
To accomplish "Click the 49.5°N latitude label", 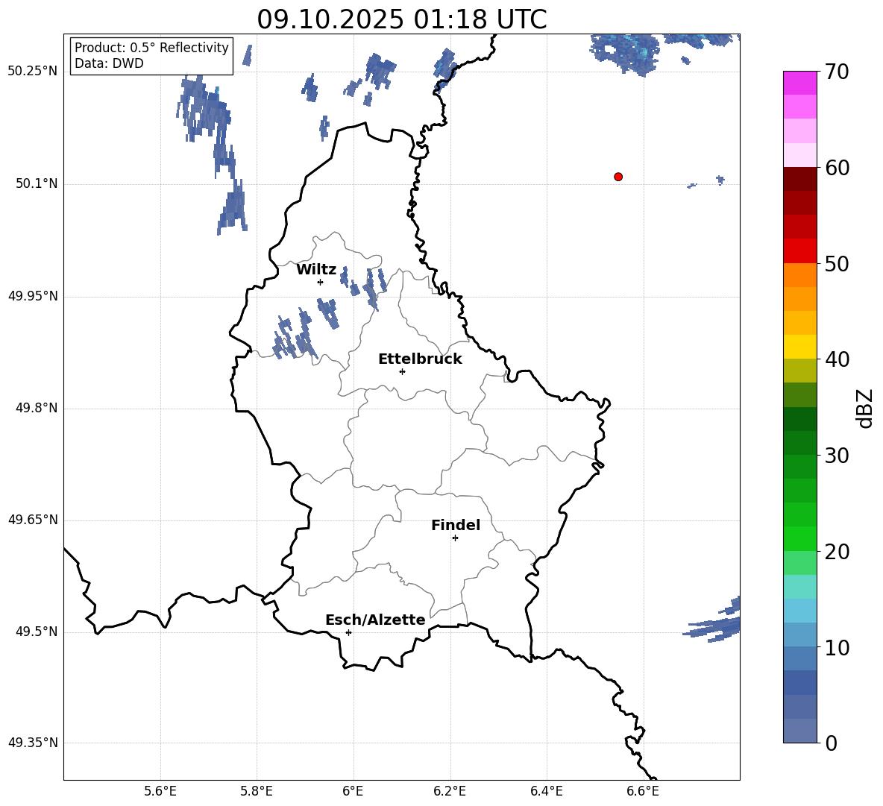I will click(x=37, y=632).
